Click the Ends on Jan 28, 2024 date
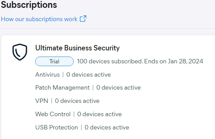Image resolution: width=215 pixels, height=139 pixels. pos(174,61)
